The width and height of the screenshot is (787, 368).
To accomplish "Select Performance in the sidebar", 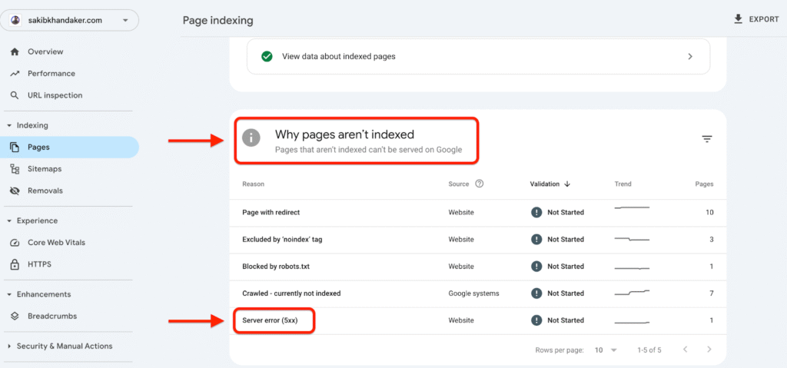I will click(x=51, y=74).
